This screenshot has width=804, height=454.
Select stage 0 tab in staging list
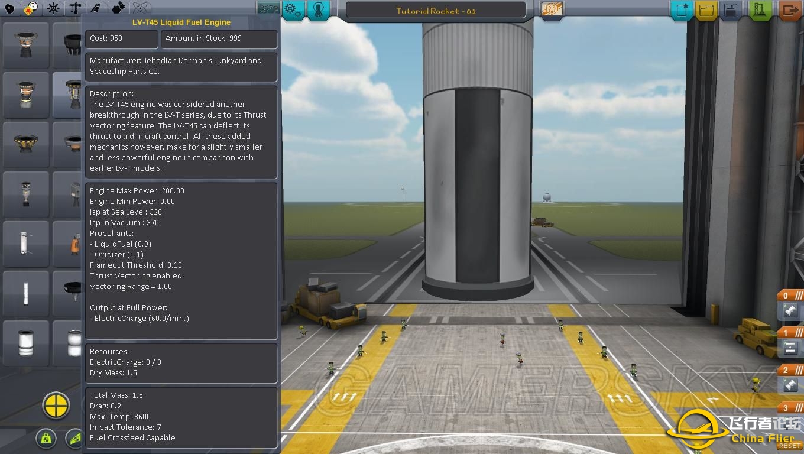click(x=790, y=296)
